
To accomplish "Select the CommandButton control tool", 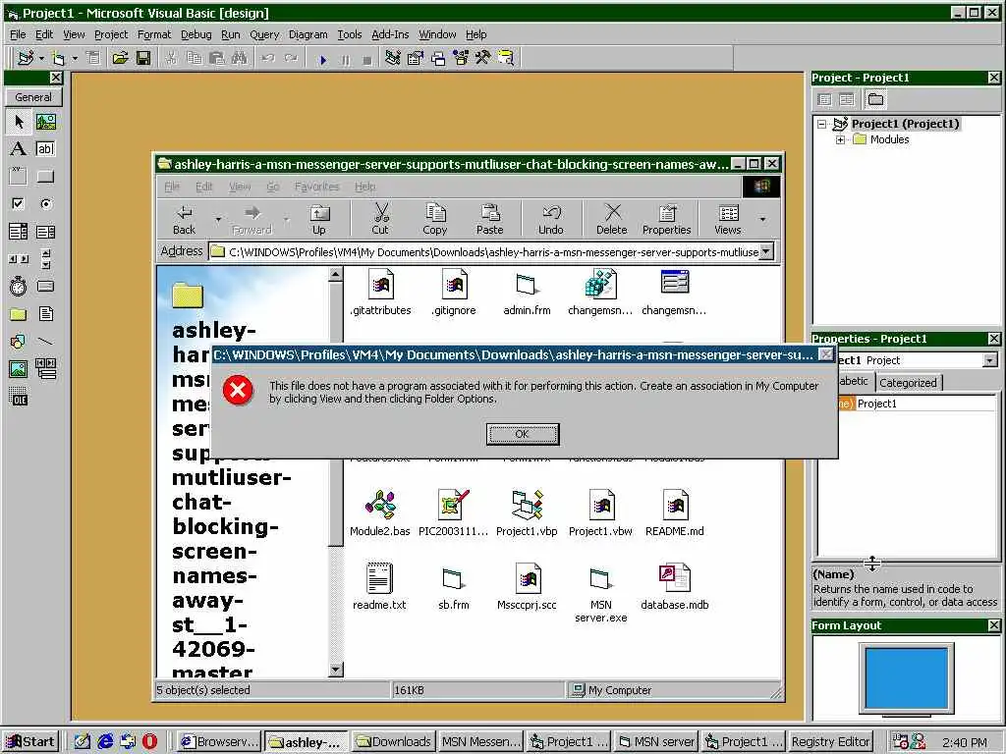I will [45, 177].
